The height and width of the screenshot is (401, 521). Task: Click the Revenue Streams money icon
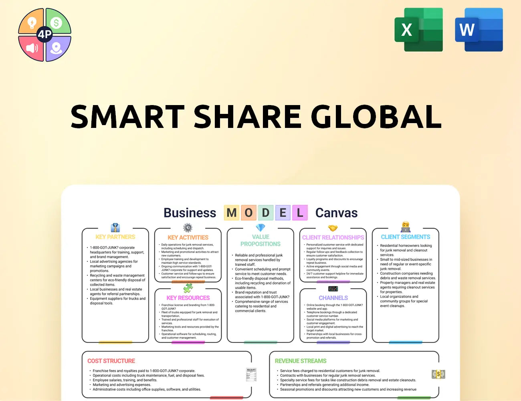point(438,374)
